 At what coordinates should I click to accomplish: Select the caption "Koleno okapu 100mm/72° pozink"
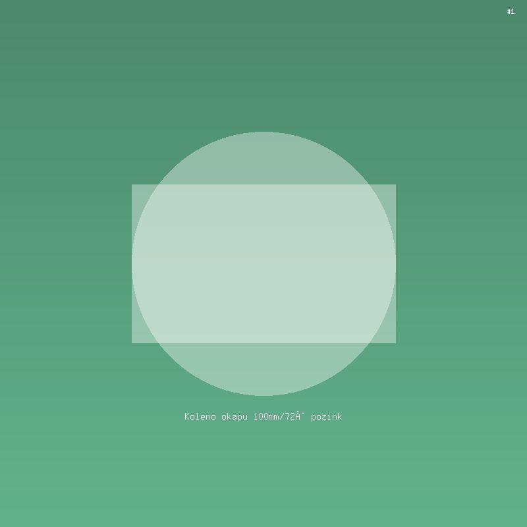point(263,416)
